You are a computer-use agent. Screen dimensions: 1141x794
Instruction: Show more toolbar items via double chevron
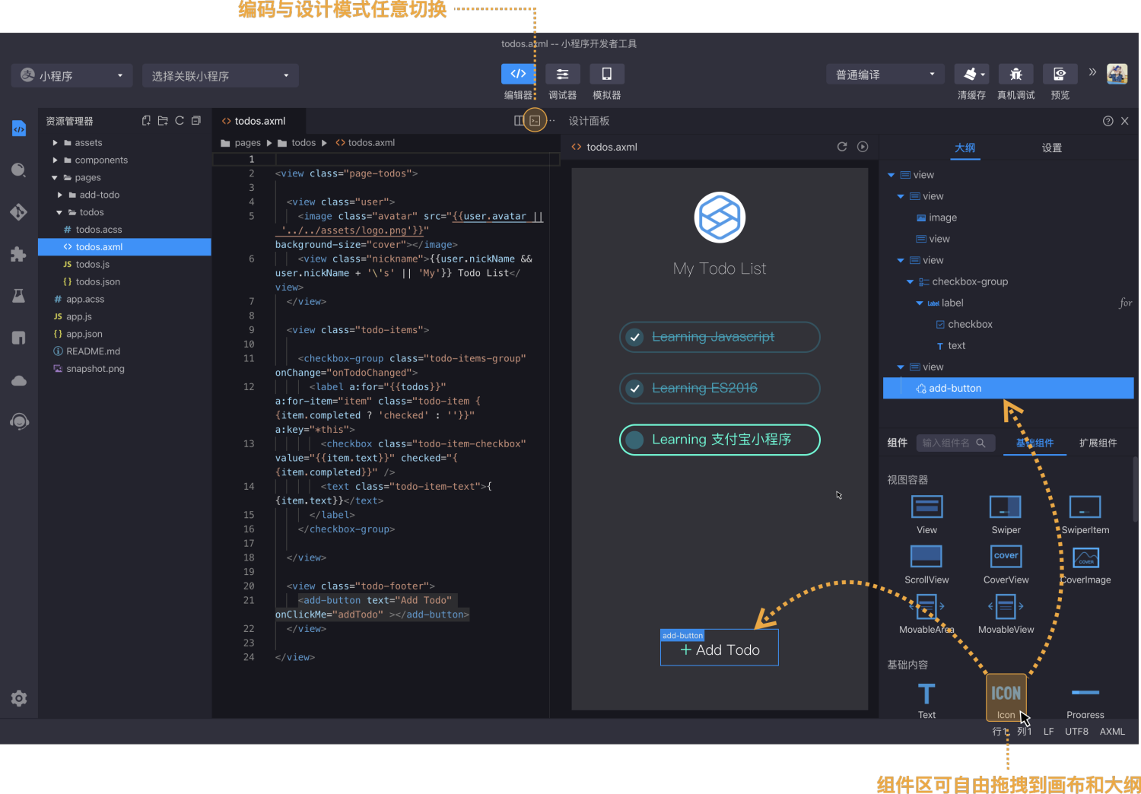[1092, 72]
